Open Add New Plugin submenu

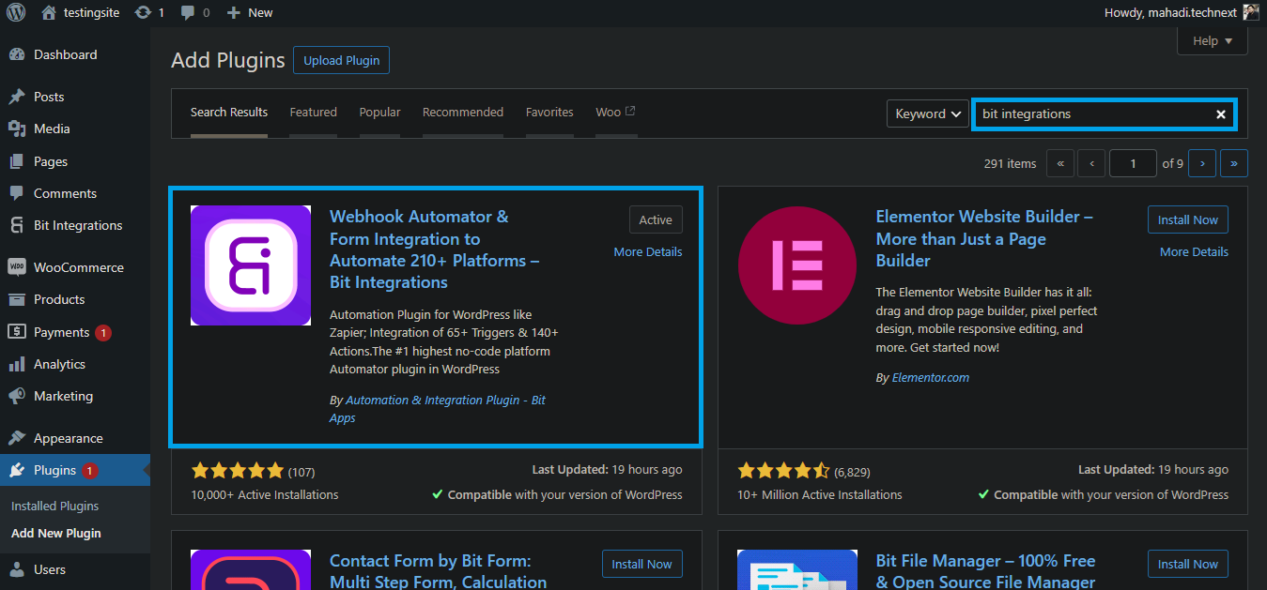(x=56, y=533)
